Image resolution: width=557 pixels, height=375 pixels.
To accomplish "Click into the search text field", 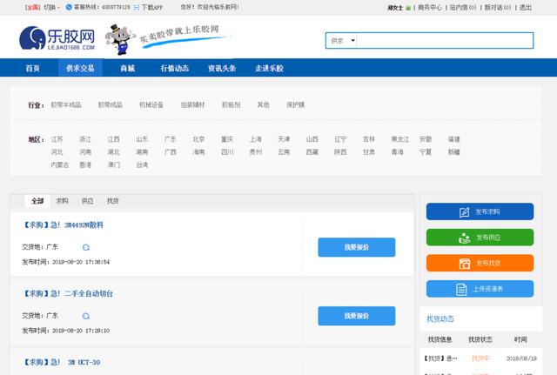I will point(444,41).
